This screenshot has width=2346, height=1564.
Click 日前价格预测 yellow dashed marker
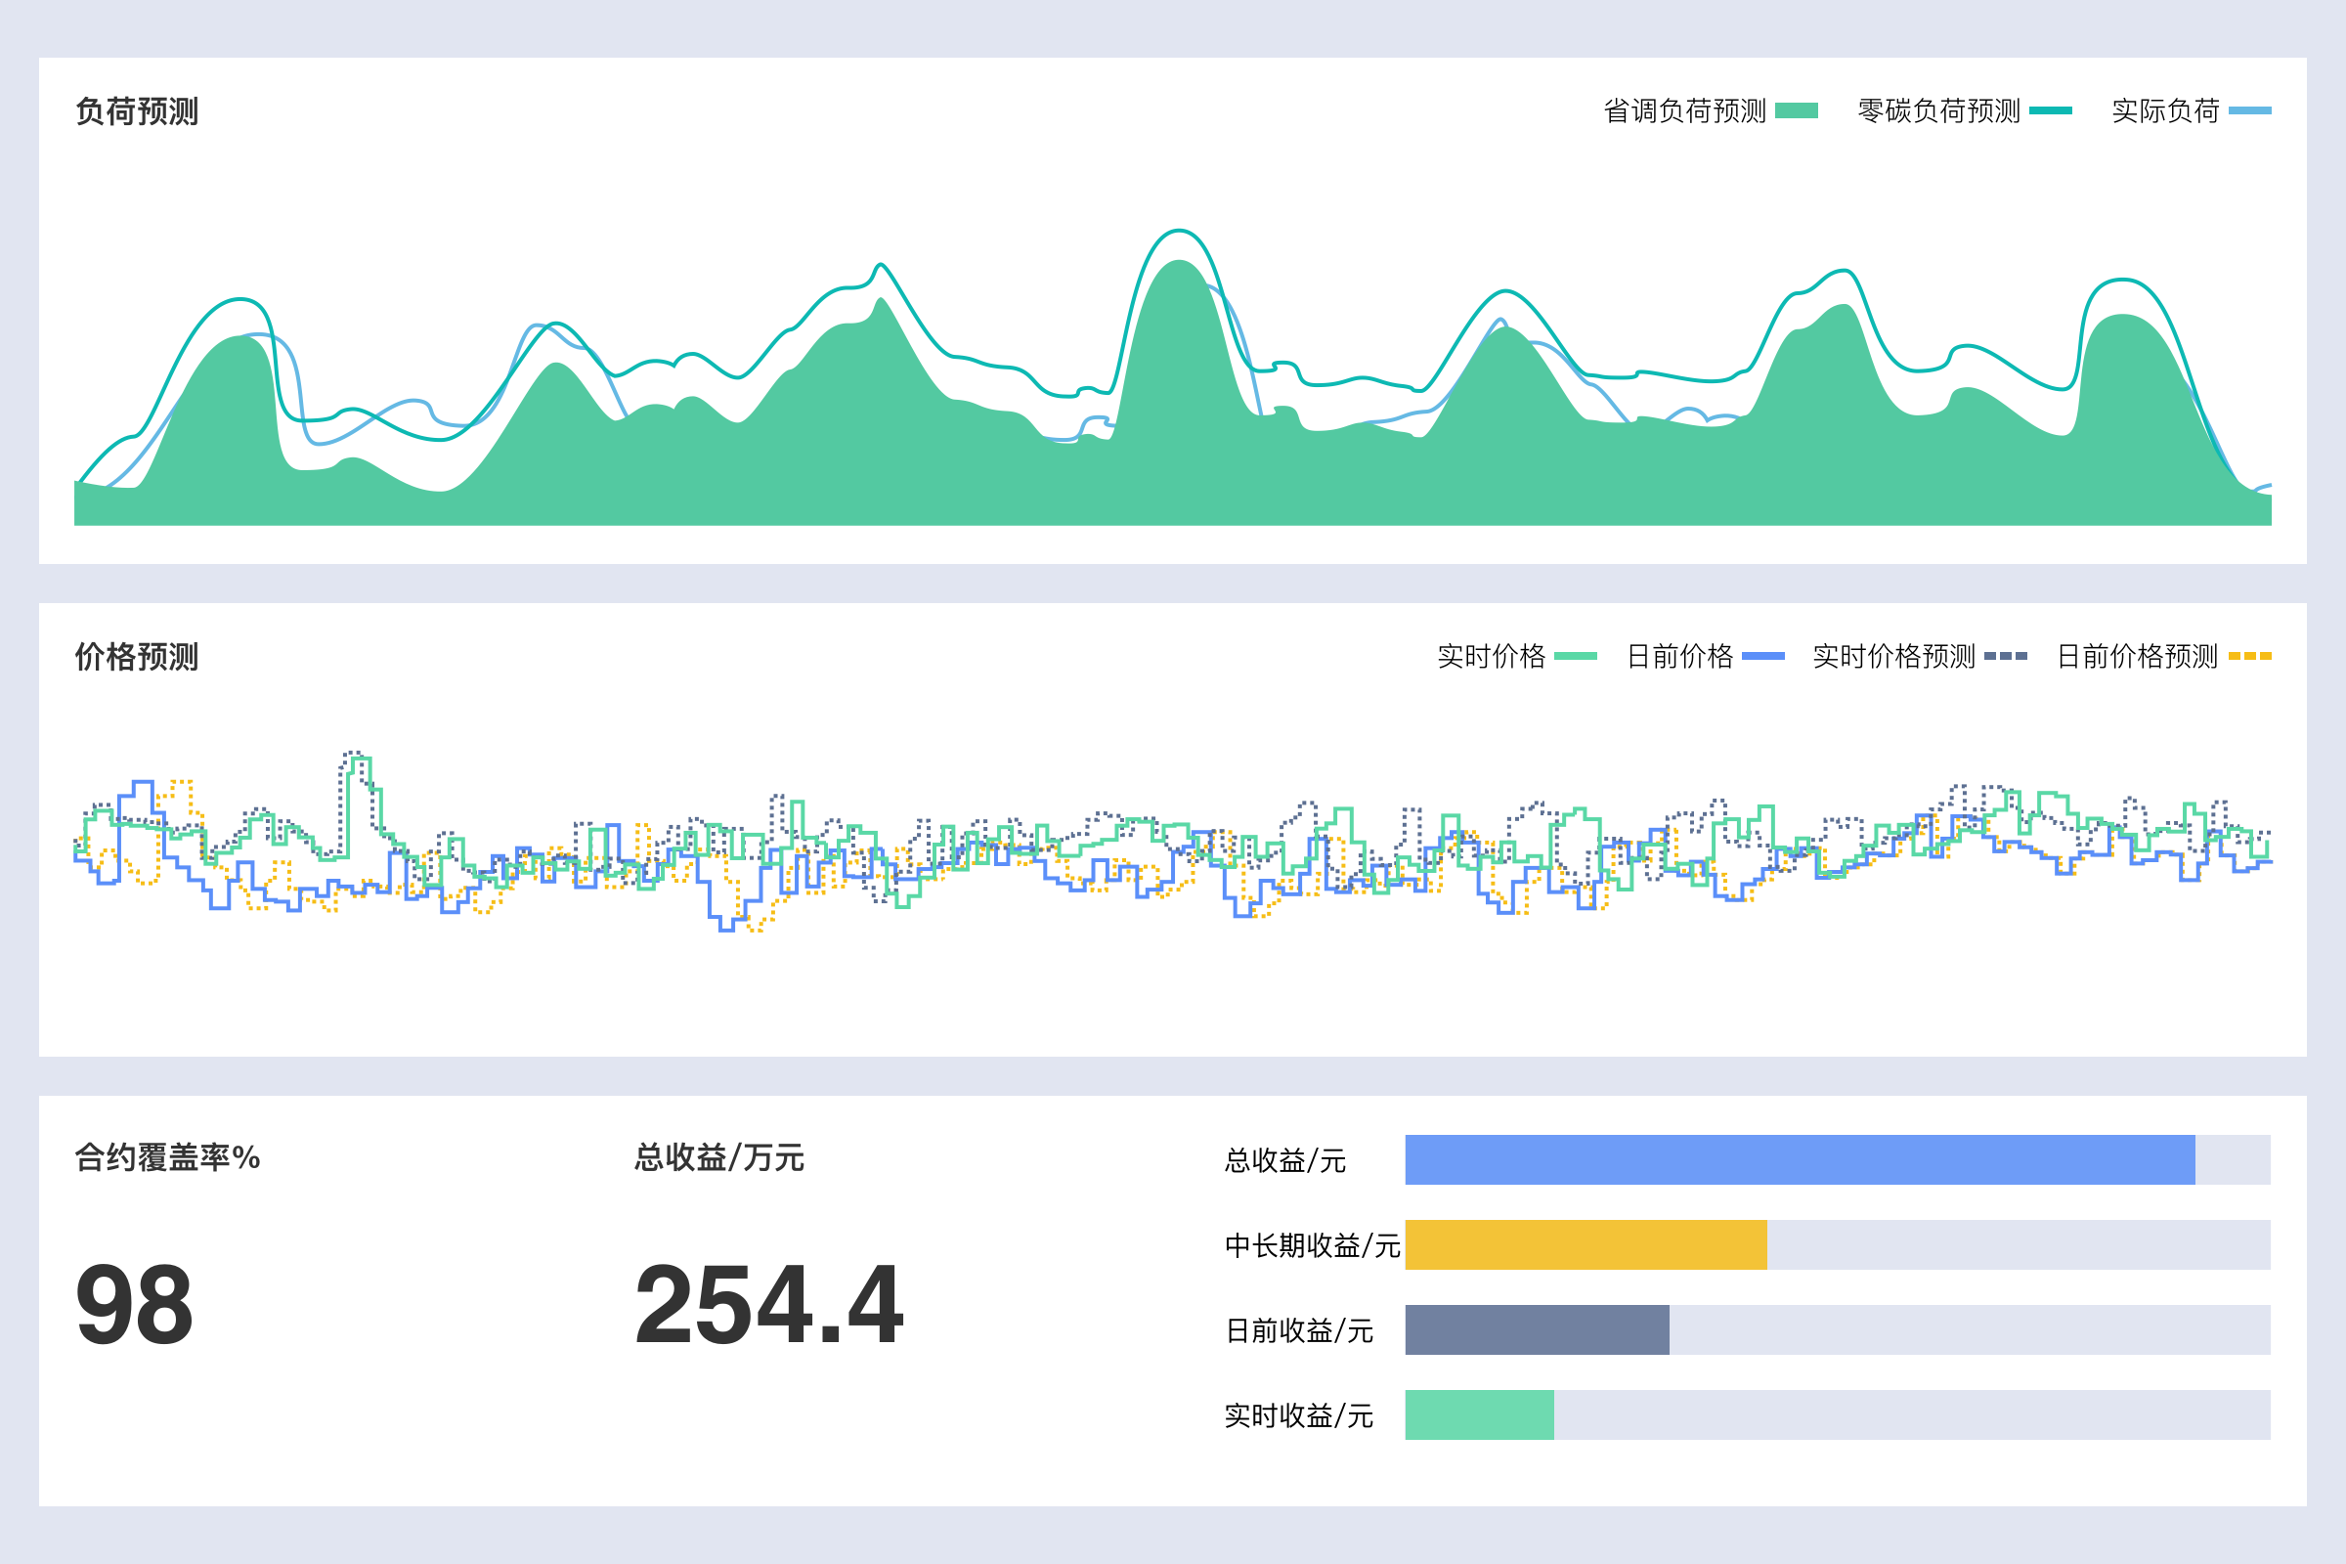pyautogui.click(x=2249, y=656)
